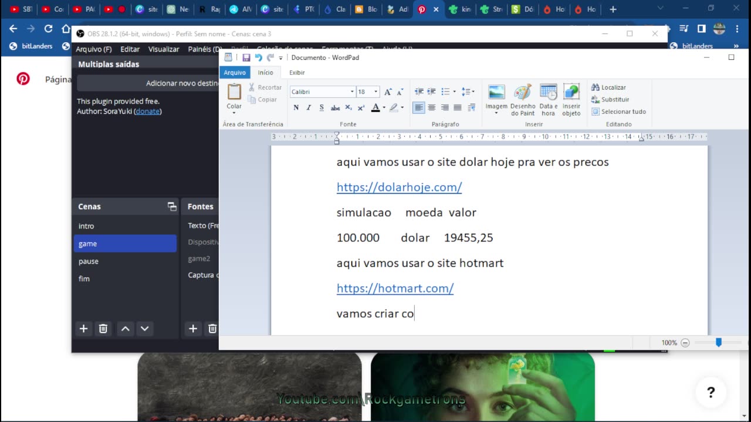Click the donate link in OBS plugin panel
751x422 pixels.
pyautogui.click(x=147, y=111)
